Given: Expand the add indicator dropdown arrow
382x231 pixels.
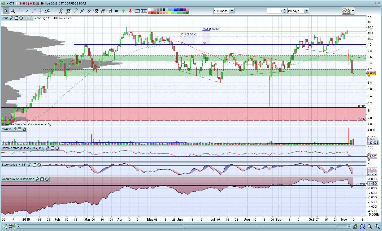Looking at the screenshot, I should click(353, 11).
